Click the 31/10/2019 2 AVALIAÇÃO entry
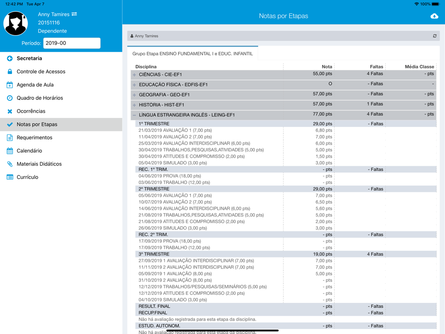The width and height of the screenshot is (445, 334). click(x=175, y=280)
